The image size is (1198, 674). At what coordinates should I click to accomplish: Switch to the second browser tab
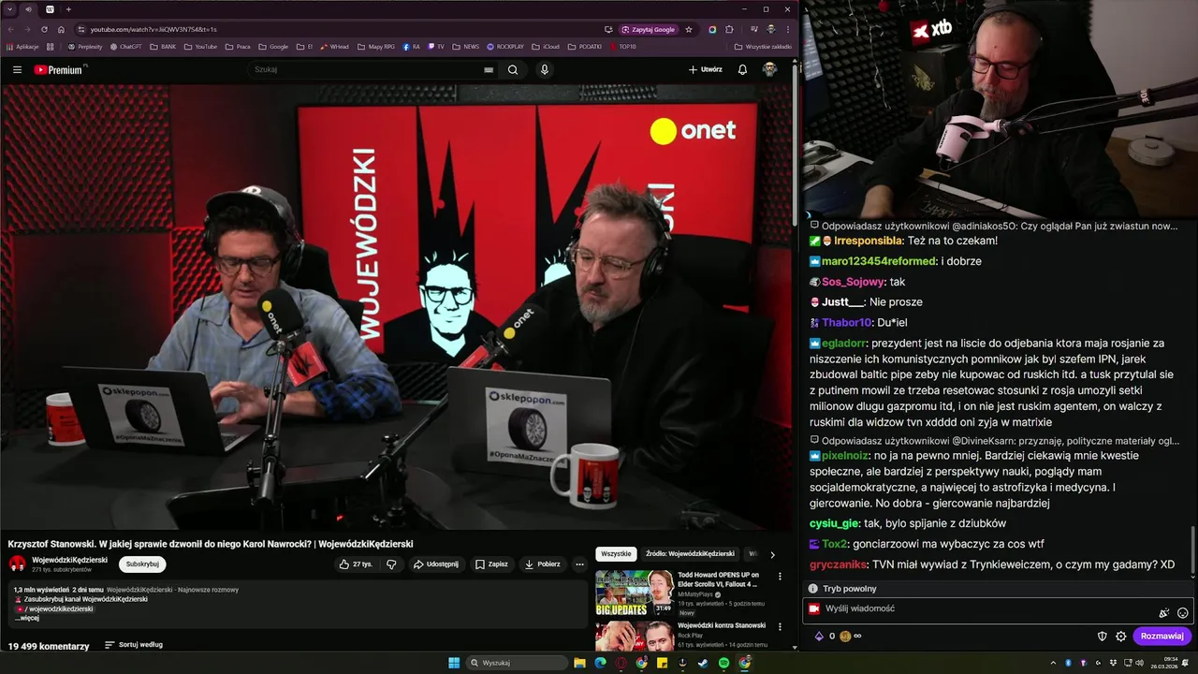(x=50, y=9)
